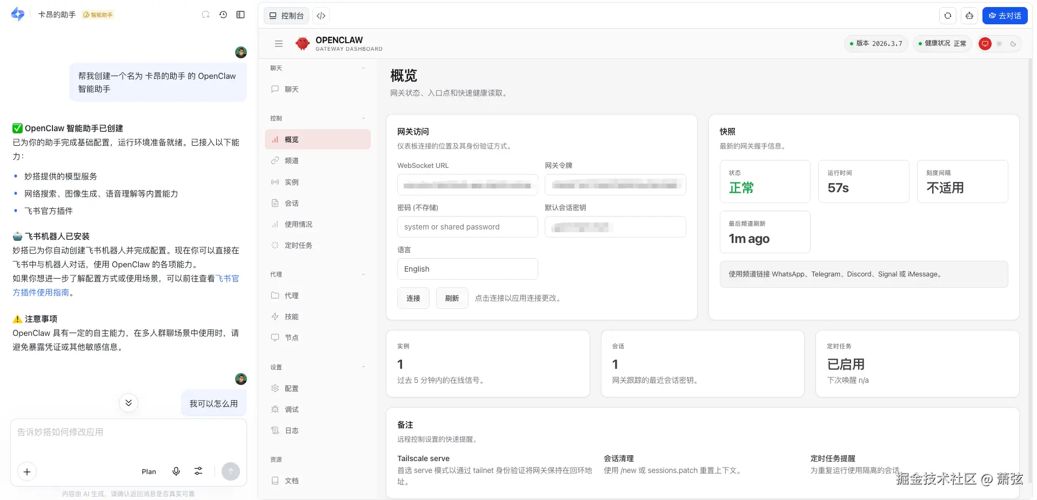
Task: Open the hamburger menu on the dashboard
Action: (x=279, y=44)
